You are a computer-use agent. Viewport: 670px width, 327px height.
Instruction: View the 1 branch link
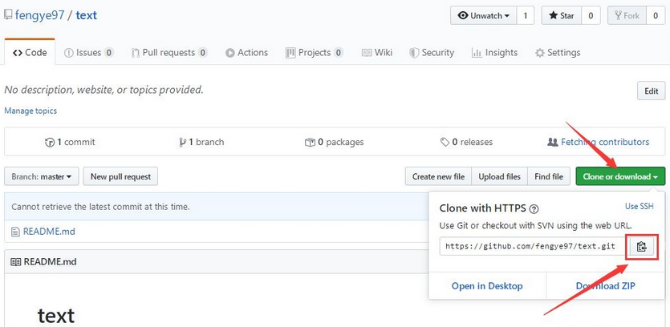pyautogui.click(x=201, y=142)
